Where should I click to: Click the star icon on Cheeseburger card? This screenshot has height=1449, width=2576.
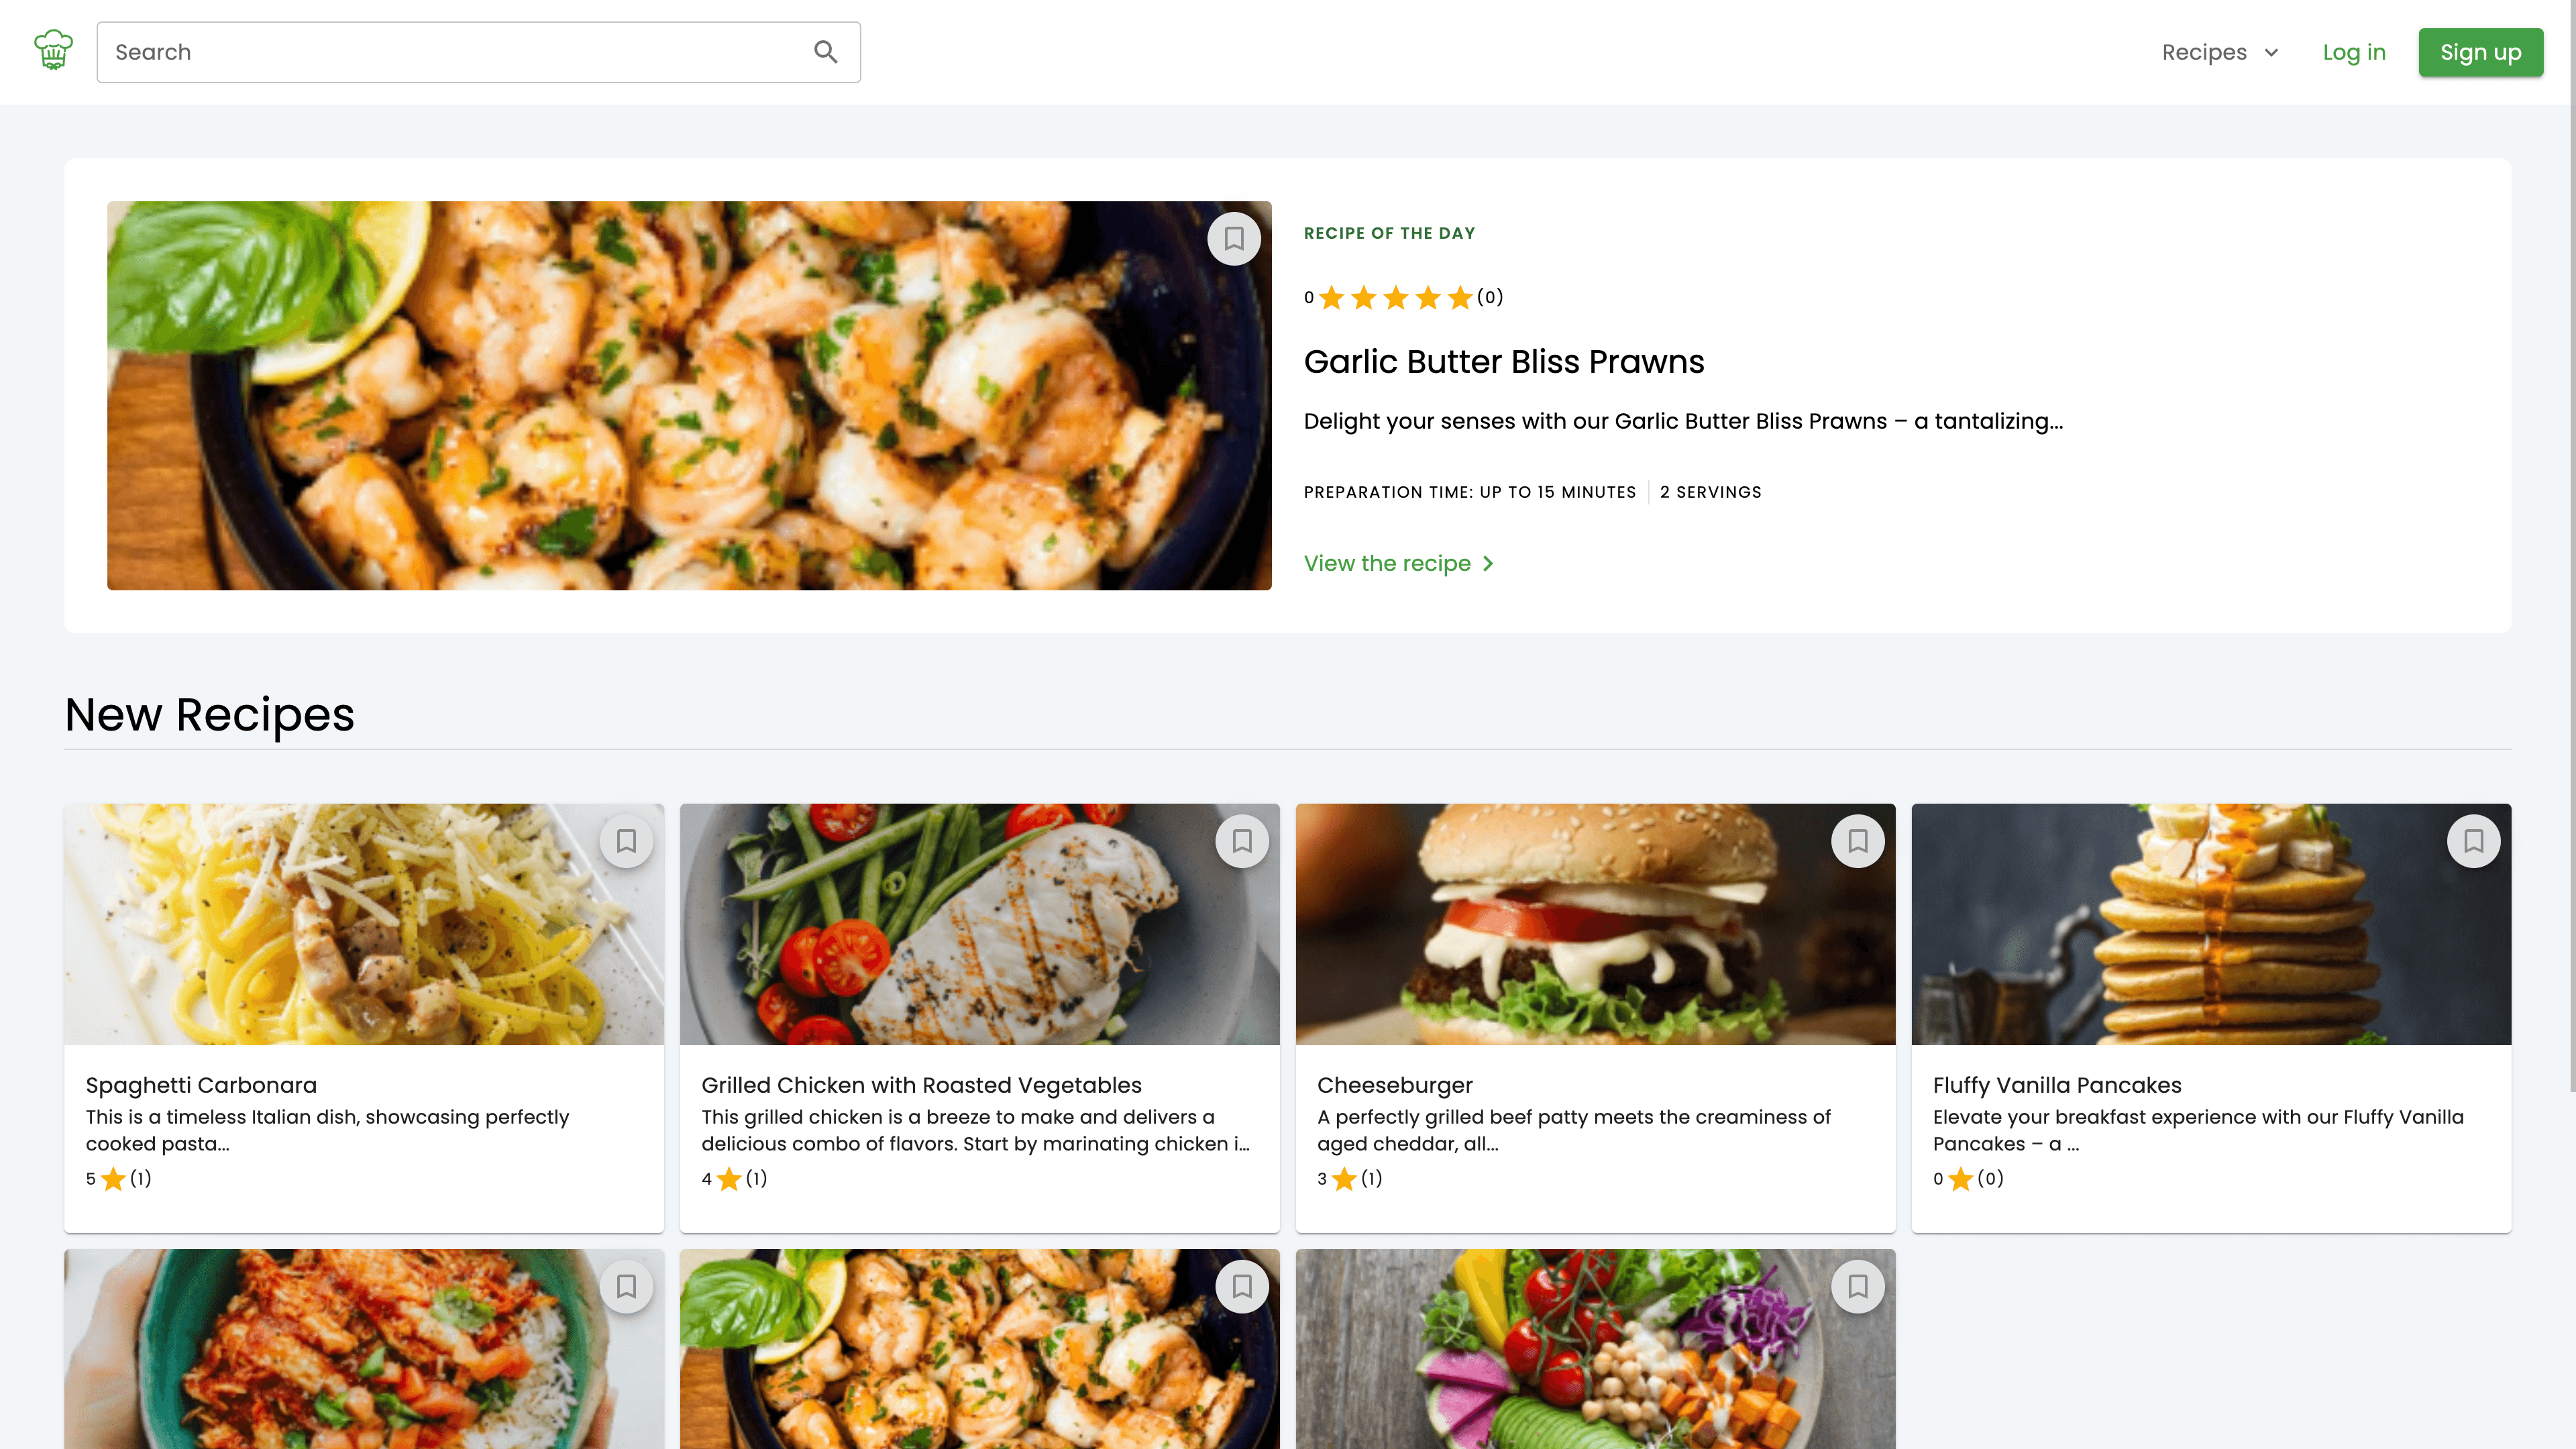click(x=1345, y=1179)
